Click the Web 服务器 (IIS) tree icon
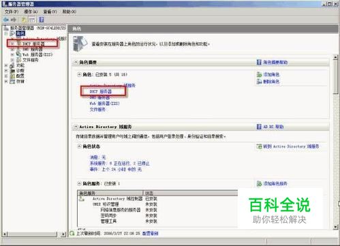 (18, 55)
